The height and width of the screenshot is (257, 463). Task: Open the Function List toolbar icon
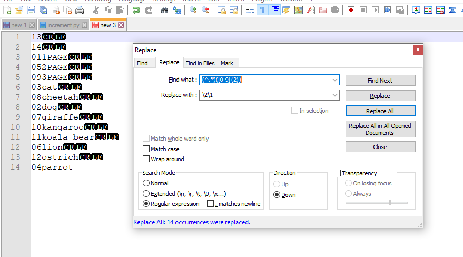pos(311,11)
